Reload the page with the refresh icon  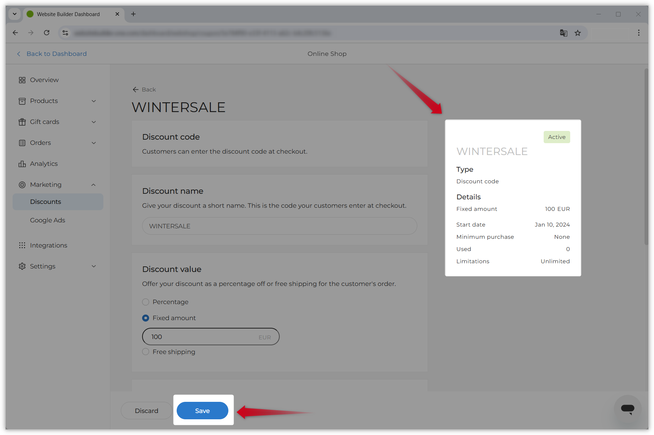pos(46,33)
